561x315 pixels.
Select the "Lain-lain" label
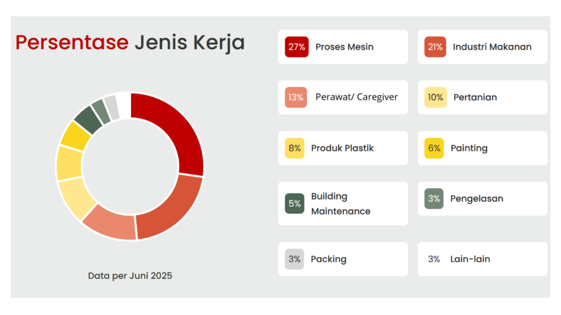click(x=470, y=259)
